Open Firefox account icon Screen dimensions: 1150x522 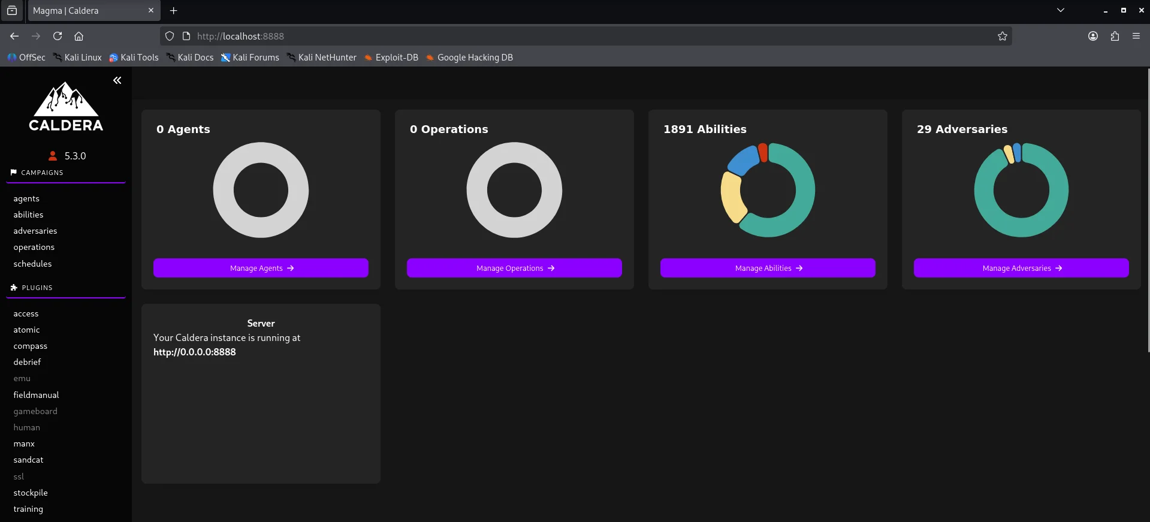[1093, 36]
